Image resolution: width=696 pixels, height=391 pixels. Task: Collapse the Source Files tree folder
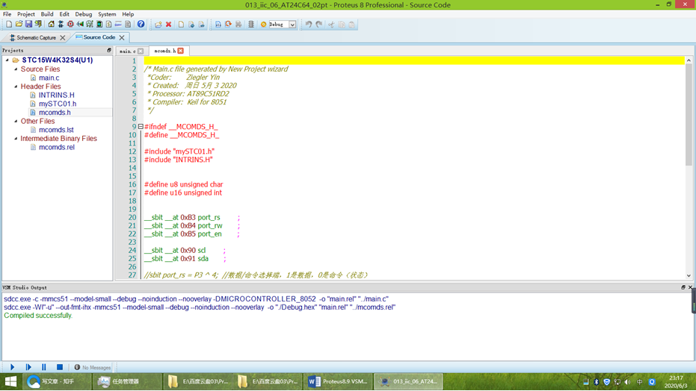point(16,69)
